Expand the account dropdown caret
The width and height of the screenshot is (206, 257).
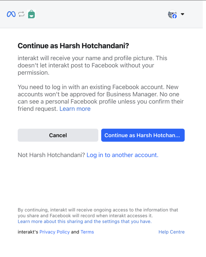click(182, 14)
